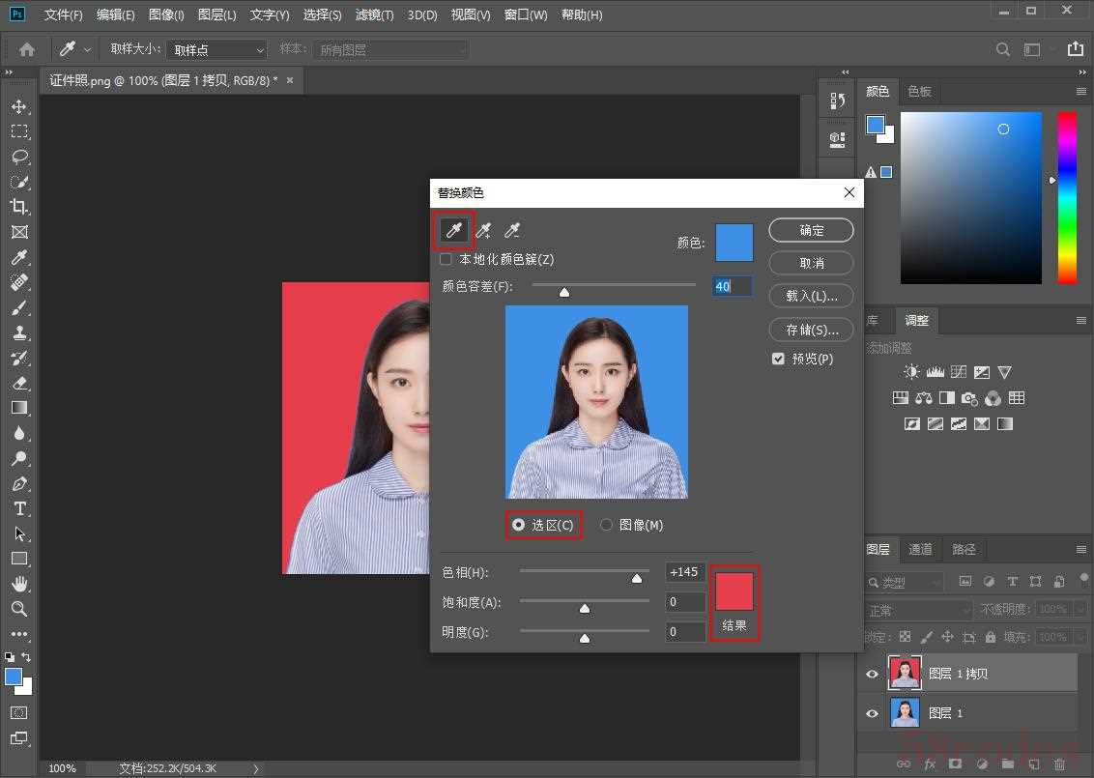The height and width of the screenshot is (778, 1094).
Task: Click the red 结果 color swatch
Action: (x=734, y=591)
